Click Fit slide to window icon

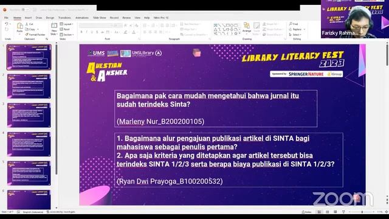coord(387,212)
